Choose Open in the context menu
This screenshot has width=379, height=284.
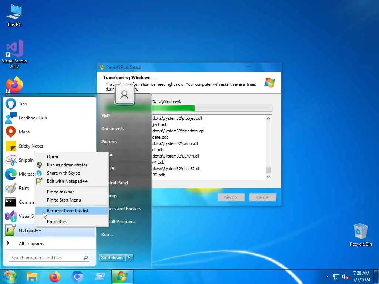pos(71,157)
